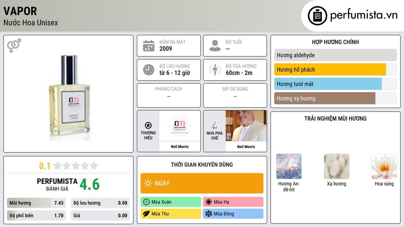Click the leaf icon beside Mùa Thu
Screen dimensions: 404x227
point(146,214)
